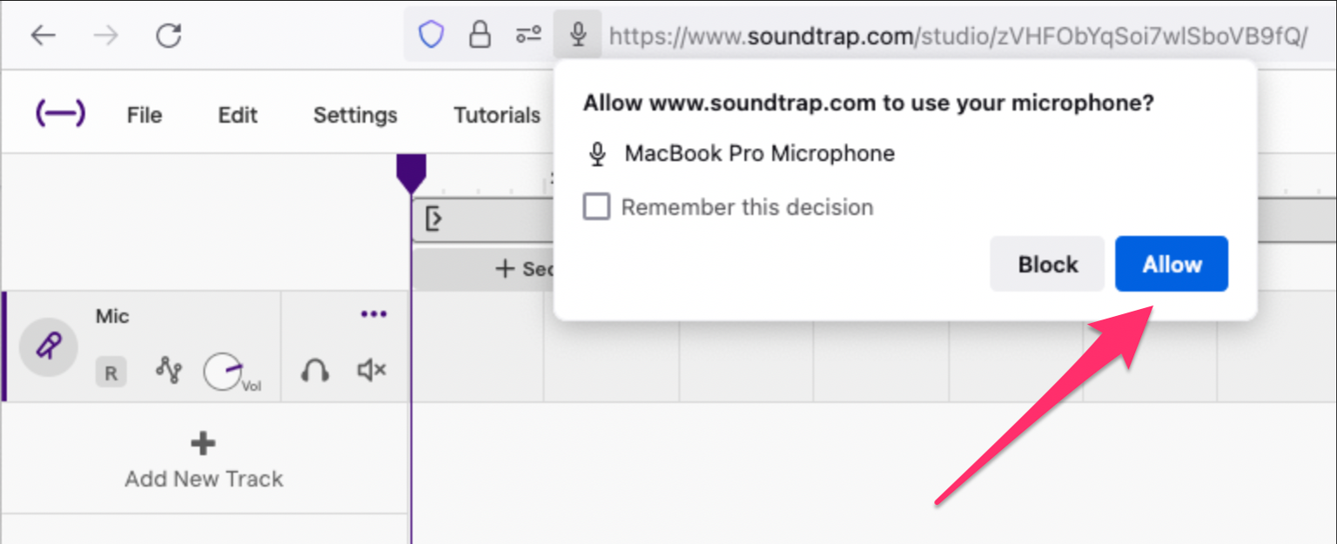Reload the page with the refresh icon

point(168,36)
